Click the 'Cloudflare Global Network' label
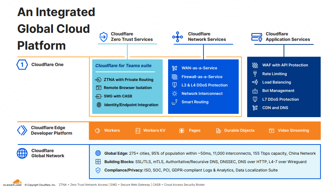The height and width of the screenshot is (189, 326). pos(48,153)
